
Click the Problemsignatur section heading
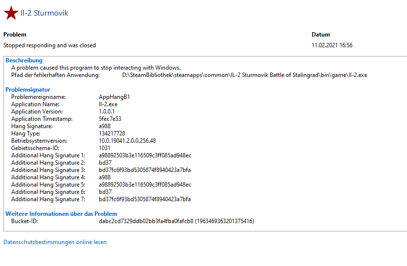point(28,90)
